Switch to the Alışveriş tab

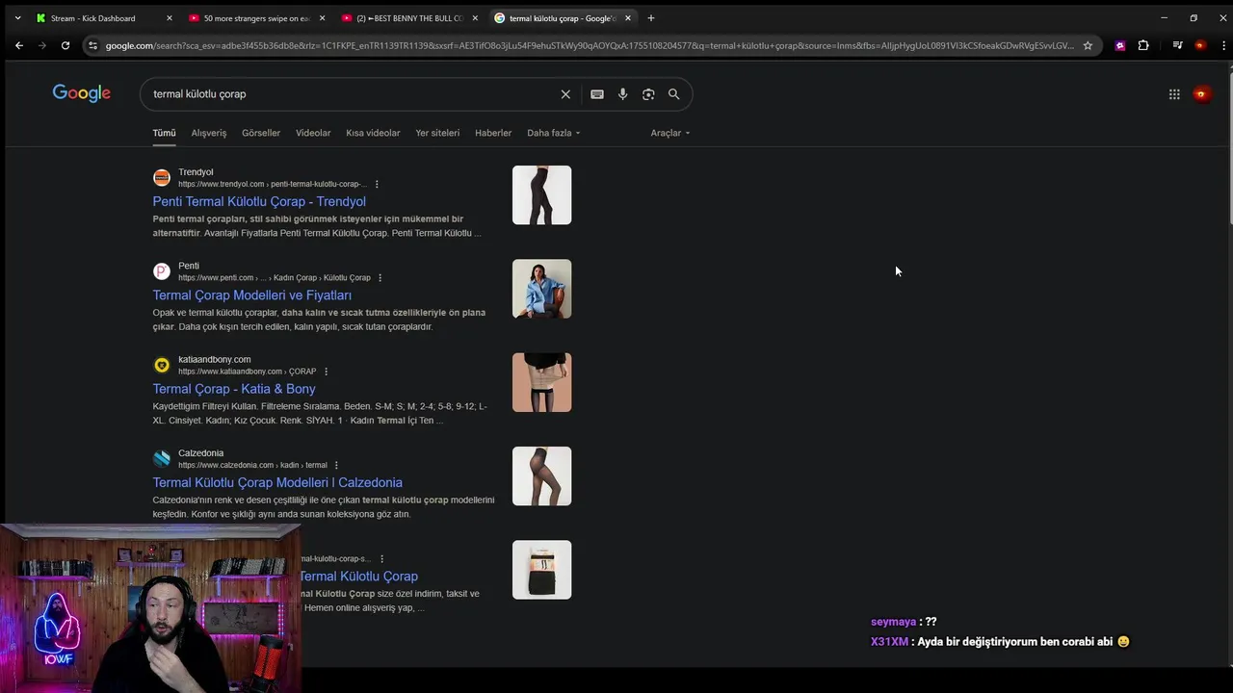pyautogui.click(x=209, y=133)
